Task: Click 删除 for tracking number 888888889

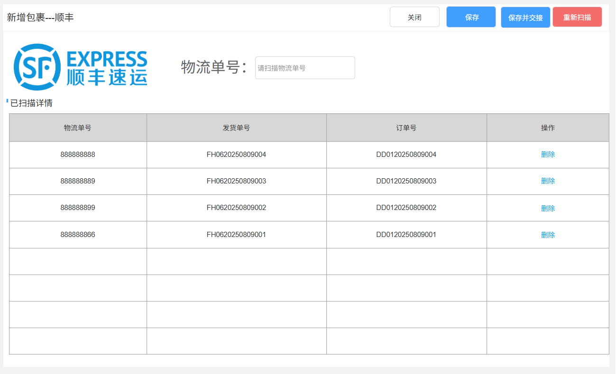Action: (x=548, y=181)
